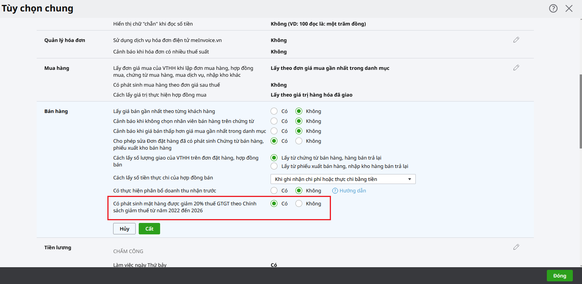Screen dimensions: 582x284
Task: Edit Tiền lương section with pencil icon
Action: [x=516, y=247]
